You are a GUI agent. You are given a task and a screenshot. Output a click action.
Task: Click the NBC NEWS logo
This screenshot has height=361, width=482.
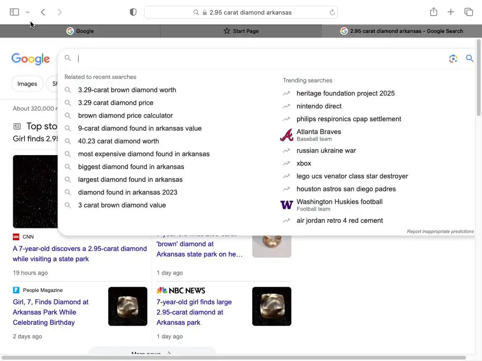click(181, 290)
